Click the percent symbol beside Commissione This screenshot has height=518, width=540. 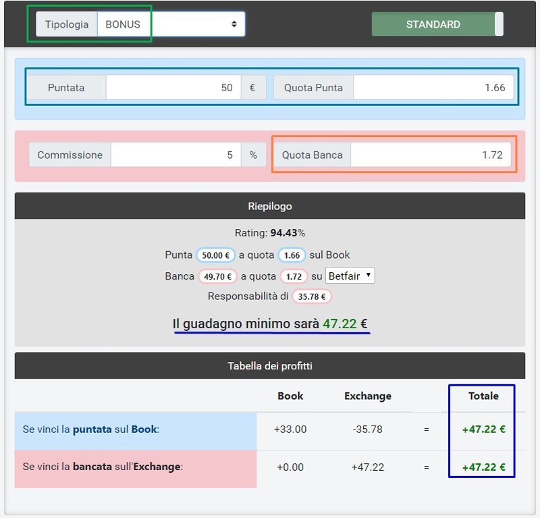tap(253, 155)
